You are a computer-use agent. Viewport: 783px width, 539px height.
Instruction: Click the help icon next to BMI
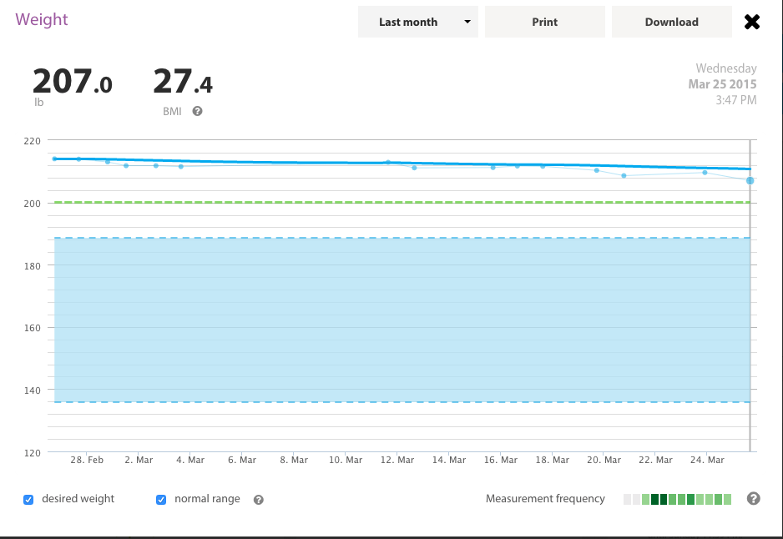[198, 111]
